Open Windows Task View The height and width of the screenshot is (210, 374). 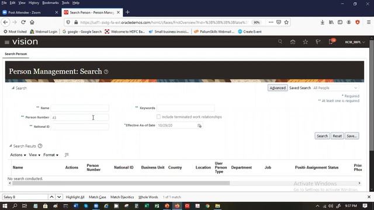pos(25,206)
